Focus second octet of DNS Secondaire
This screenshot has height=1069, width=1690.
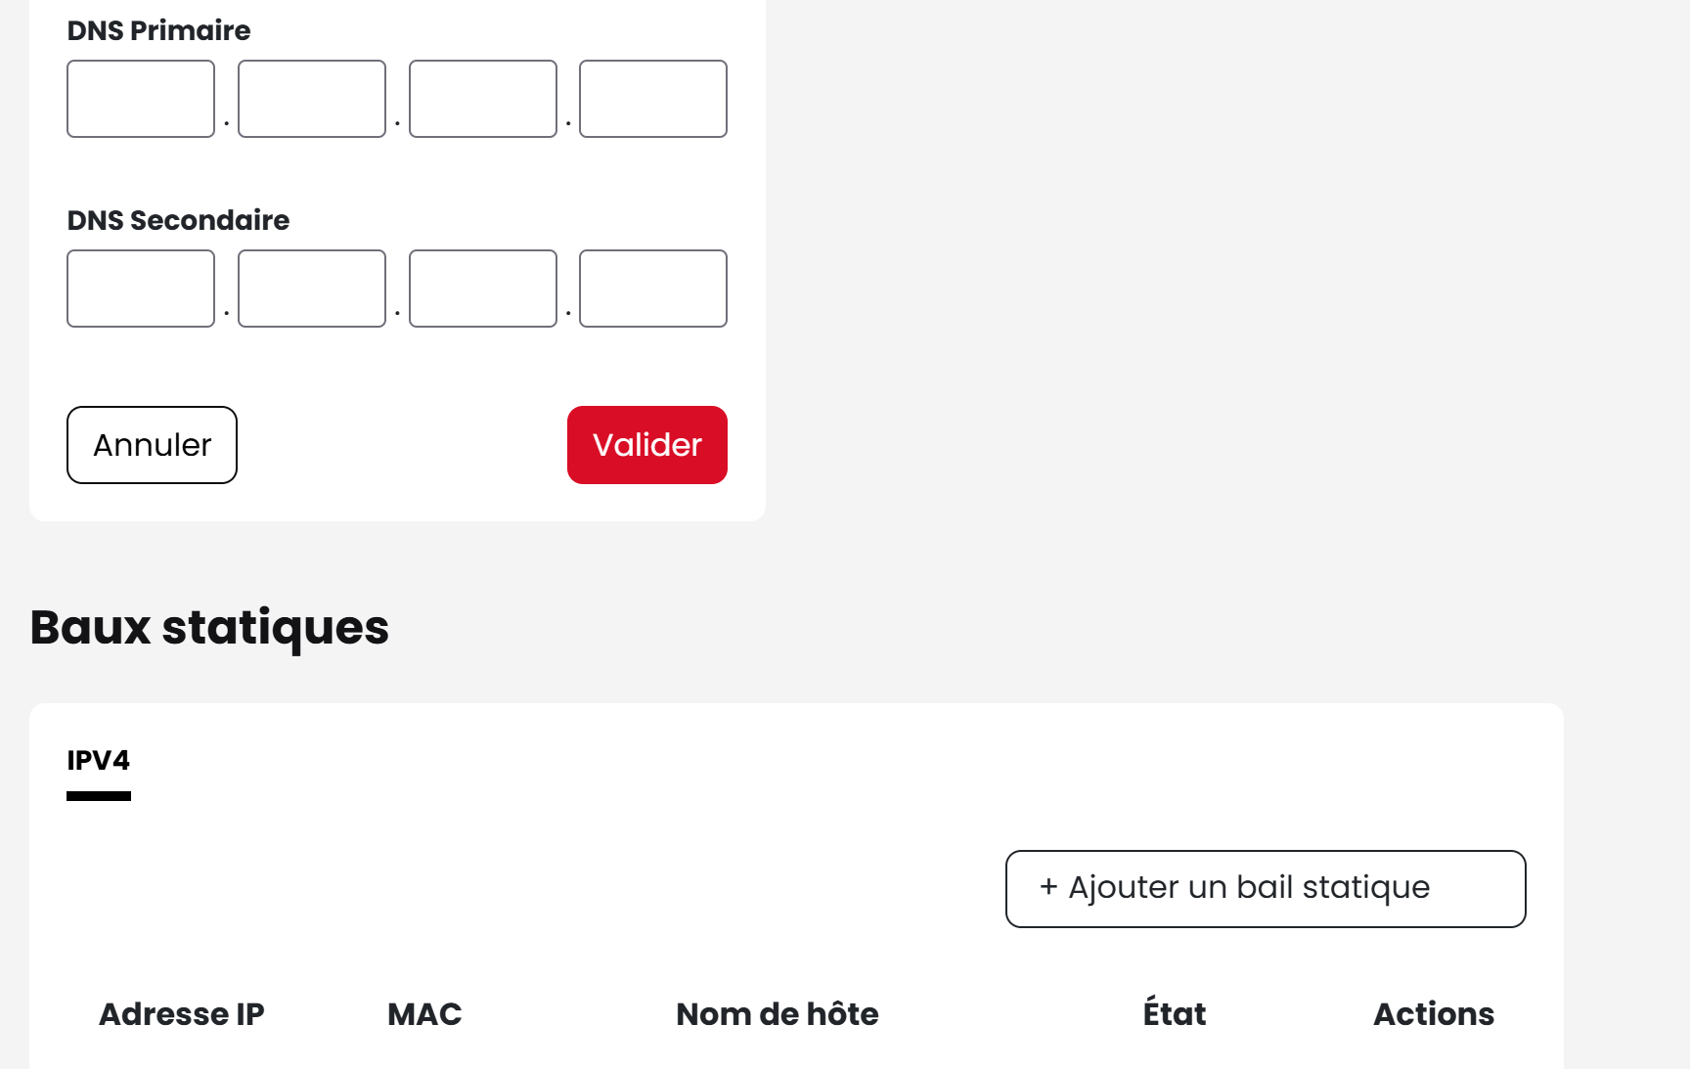312,289
